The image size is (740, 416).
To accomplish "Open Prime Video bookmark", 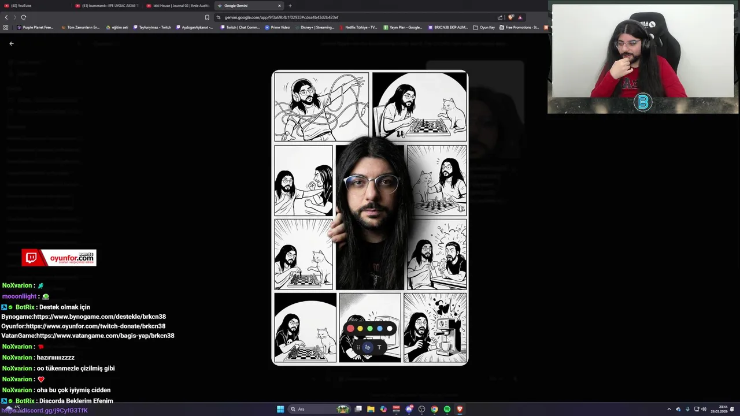I will [x=277, y=27].
